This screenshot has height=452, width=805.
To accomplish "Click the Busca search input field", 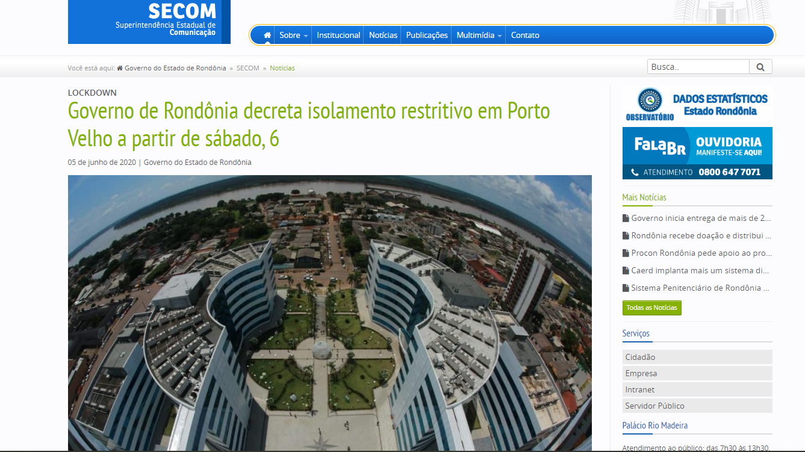I will [x=698, y=67].
